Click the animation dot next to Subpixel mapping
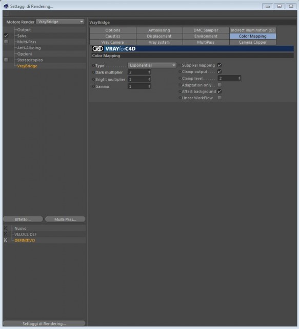The image size is (299, 329). [x=180, y=65]
